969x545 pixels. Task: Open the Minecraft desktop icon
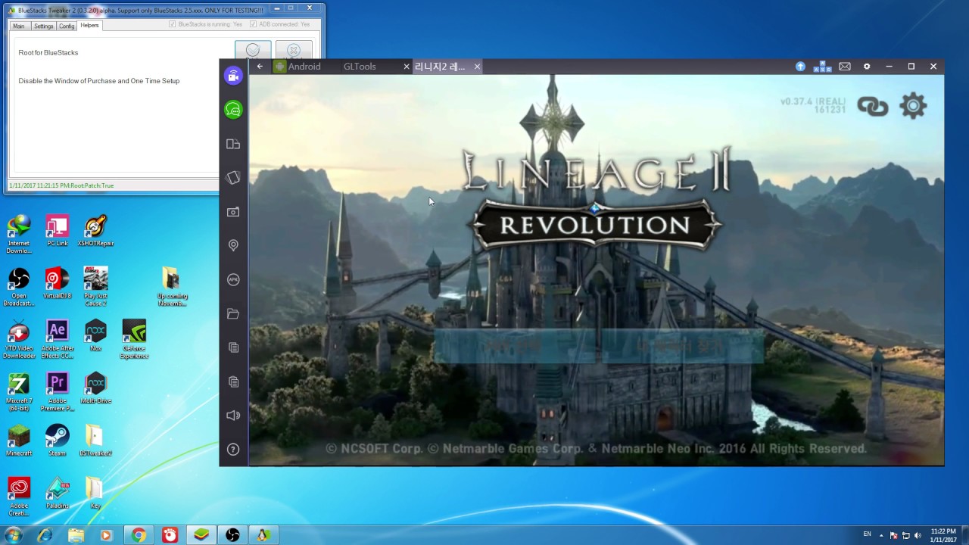pos(19,440)
